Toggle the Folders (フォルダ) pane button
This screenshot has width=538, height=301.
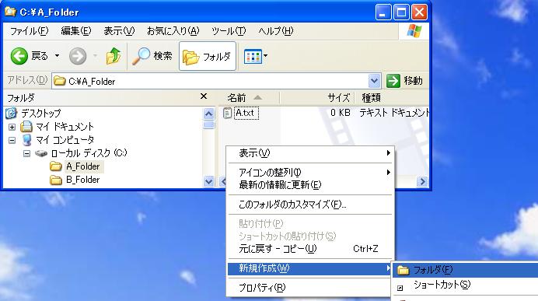click(x=208, y=56)
